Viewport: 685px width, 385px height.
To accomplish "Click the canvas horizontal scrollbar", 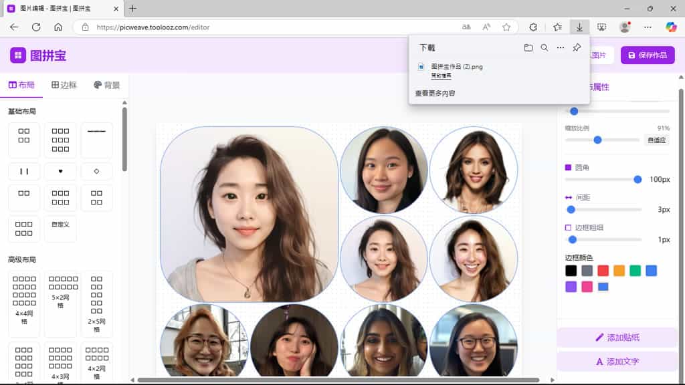I will pos(338,380).
